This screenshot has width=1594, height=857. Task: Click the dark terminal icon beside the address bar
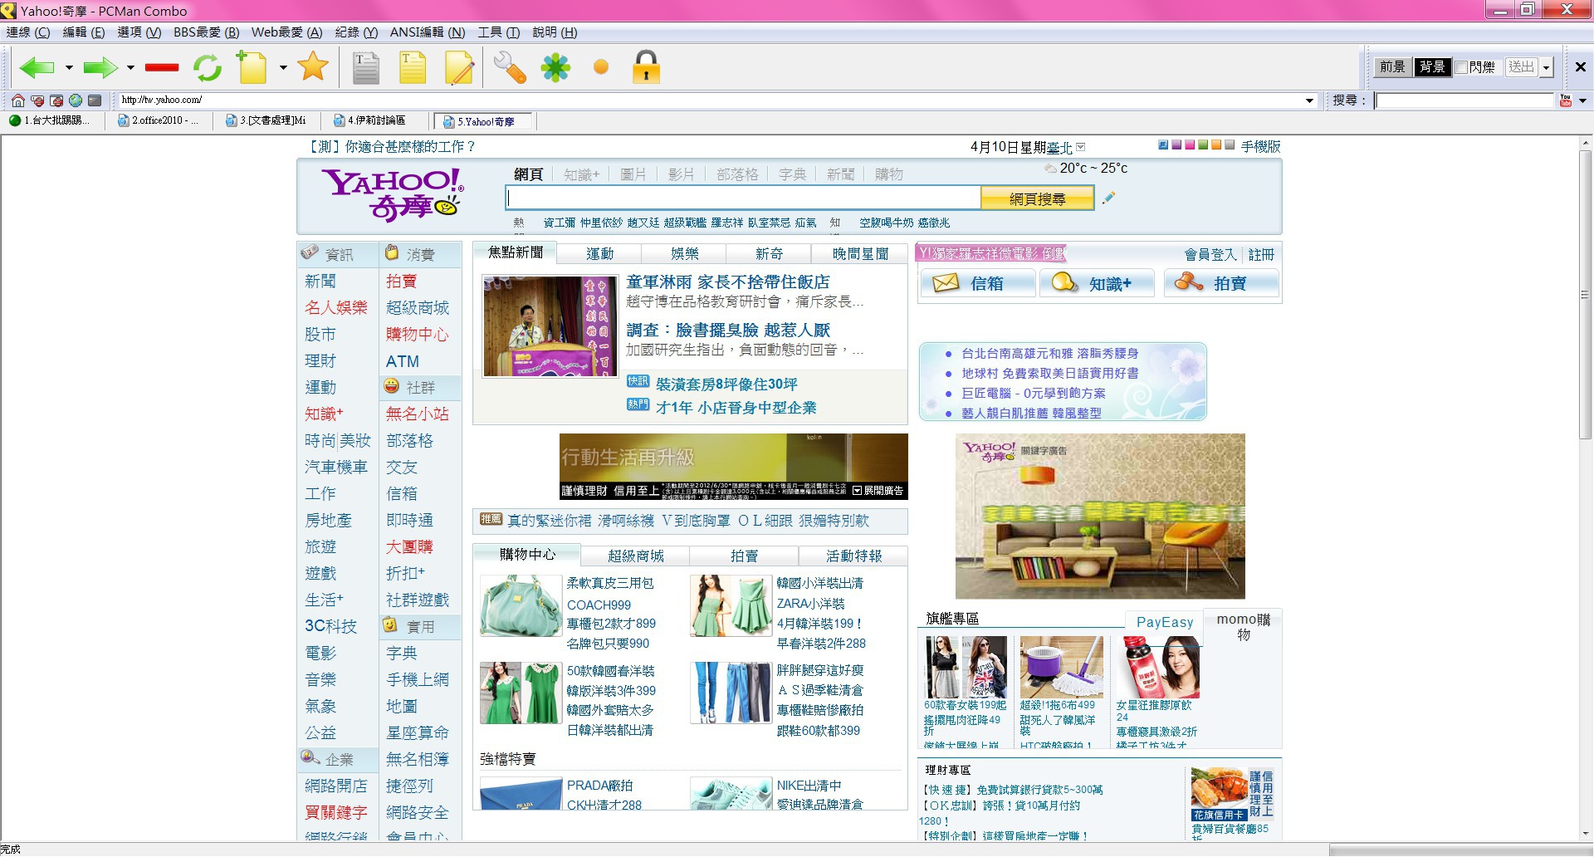[95, 100]
